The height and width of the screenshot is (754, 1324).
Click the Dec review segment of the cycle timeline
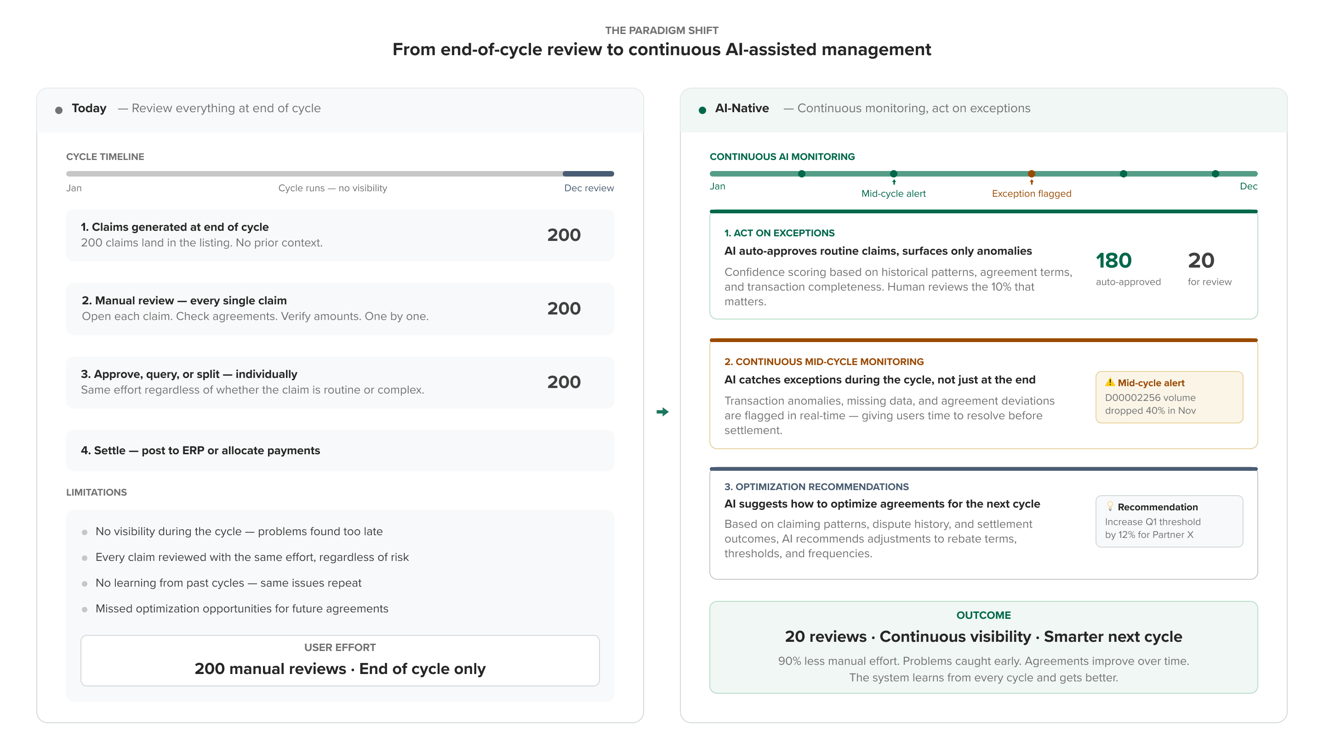588,173
